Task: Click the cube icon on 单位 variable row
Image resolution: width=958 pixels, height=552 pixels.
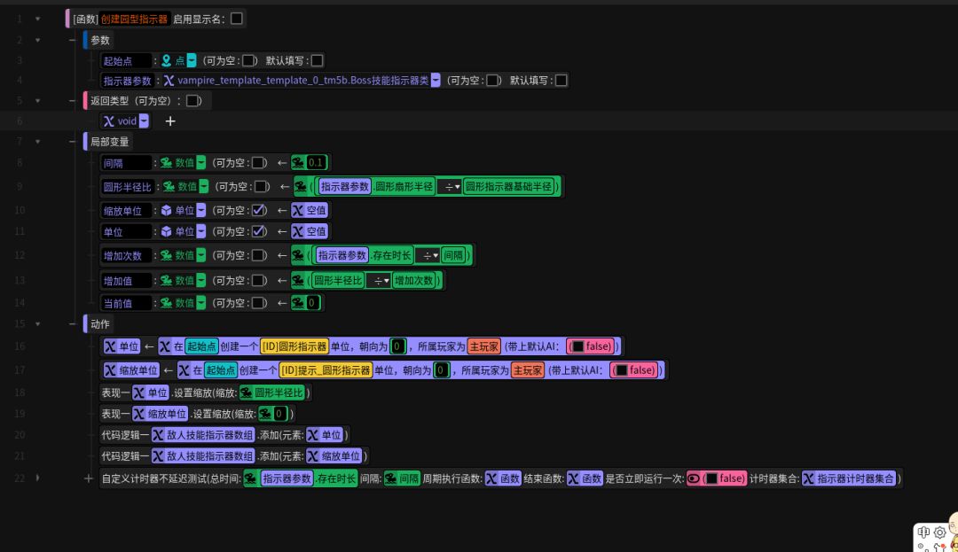Action: tap(166, 231)
